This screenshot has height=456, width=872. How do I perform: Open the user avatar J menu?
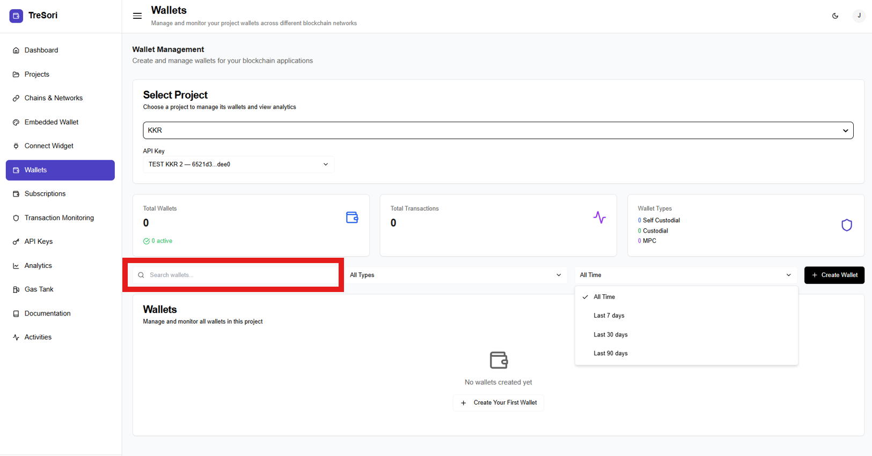pyautogui.click(x=859, y=16)
